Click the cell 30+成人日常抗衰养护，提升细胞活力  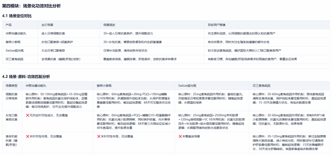[128, 34]
